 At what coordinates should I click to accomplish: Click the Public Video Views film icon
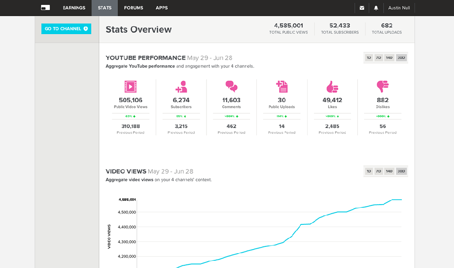pyautogui.click(x=131, y=86)
